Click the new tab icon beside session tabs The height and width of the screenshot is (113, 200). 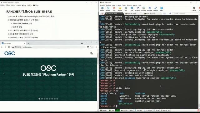pos(164,13)
